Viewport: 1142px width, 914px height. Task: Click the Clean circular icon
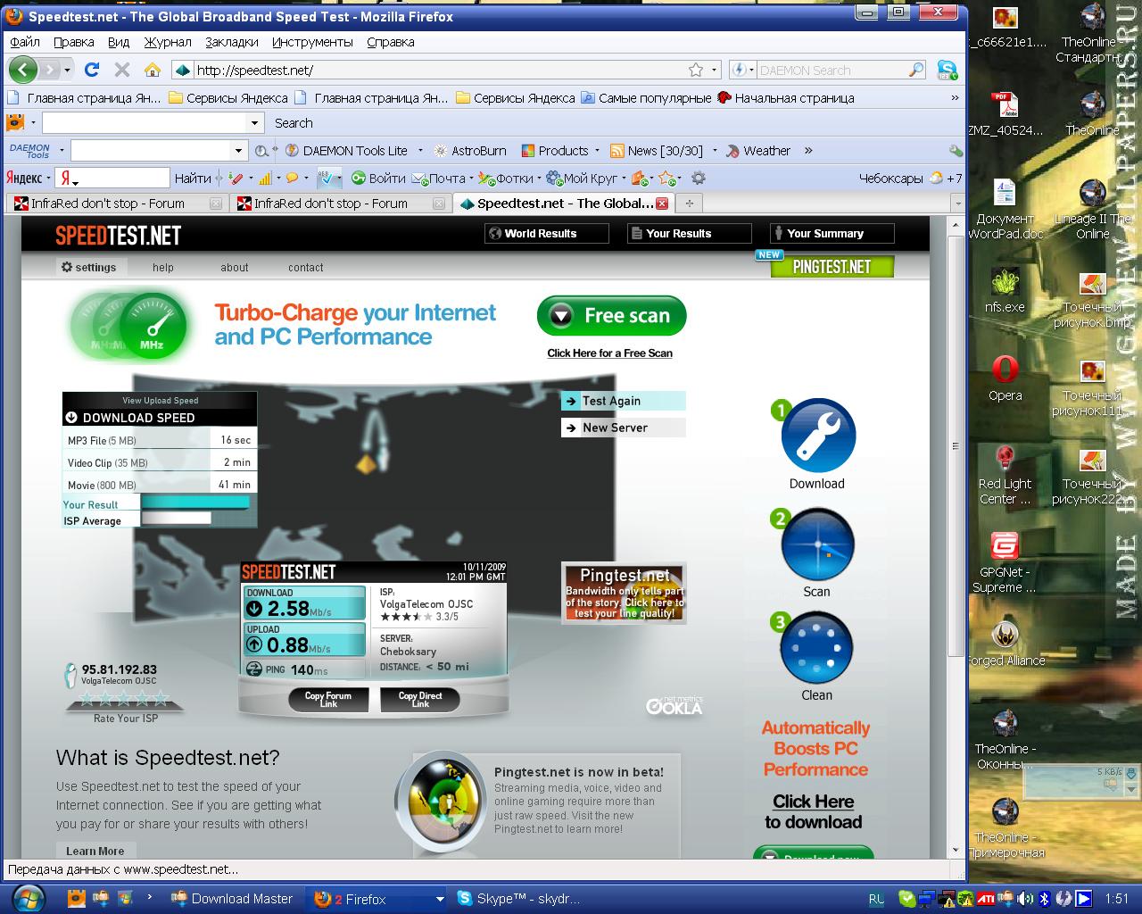[817, 648]
